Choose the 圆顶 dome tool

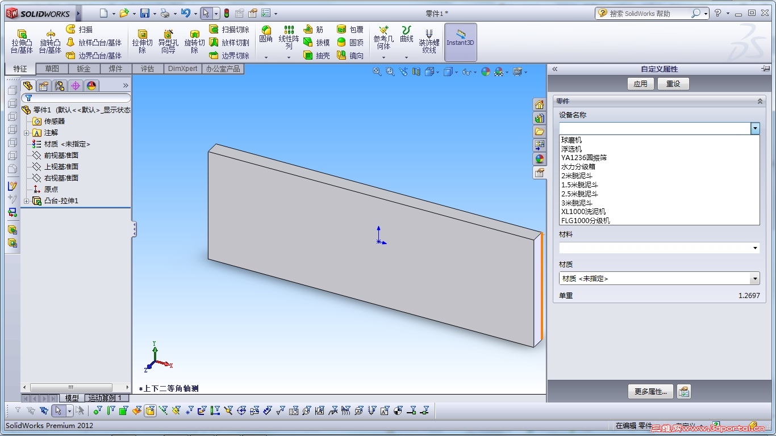350,43
